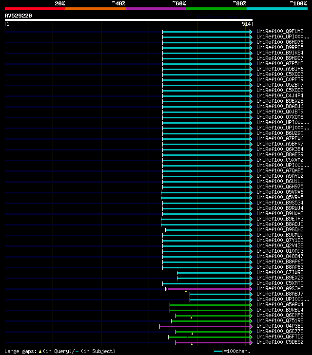312x355 pixels.
Task: Select the UniRef100_C0PFT9 label
Action: click(280, 79)
